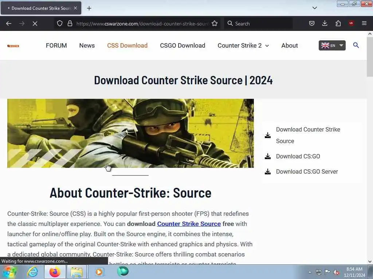
Task: Select the CSGO Download menu item
Action: (x=182, y=45)
